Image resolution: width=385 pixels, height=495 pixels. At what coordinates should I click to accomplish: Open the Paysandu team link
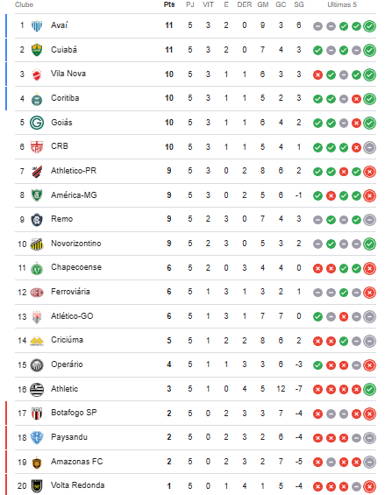click(x=69, y=437)
